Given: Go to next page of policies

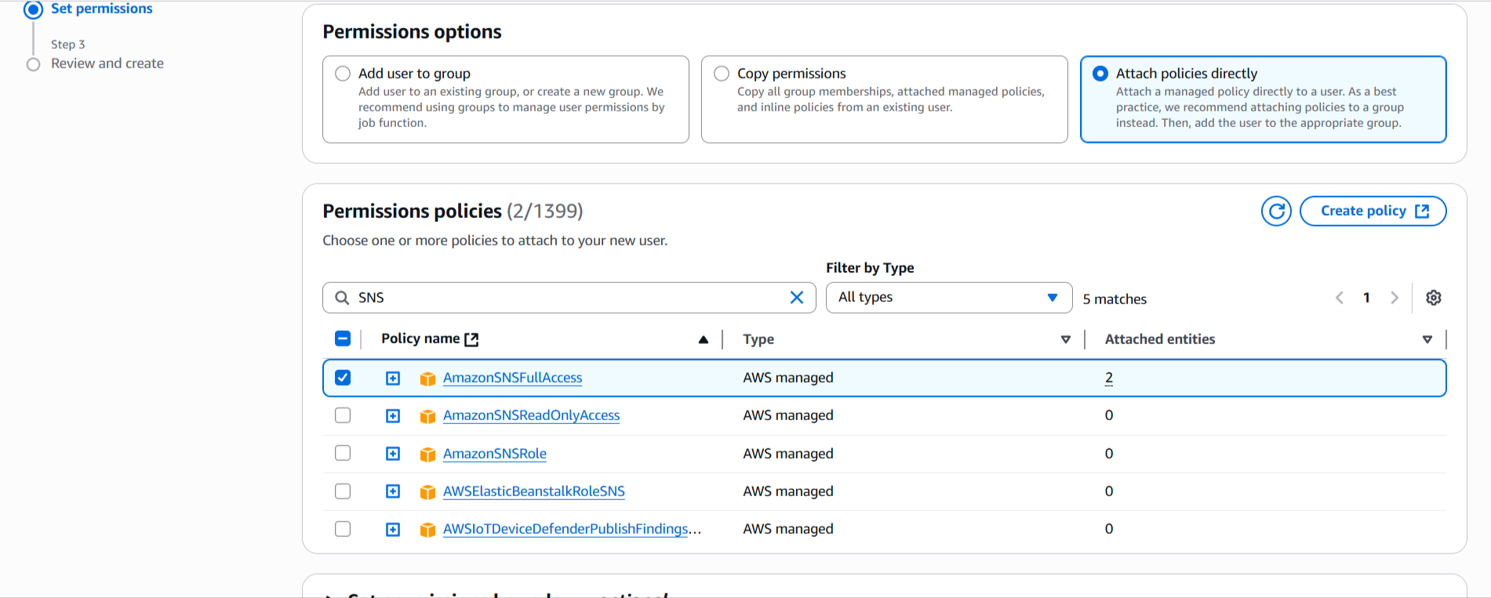Looking at the screenshot, I should (1394, 298).
